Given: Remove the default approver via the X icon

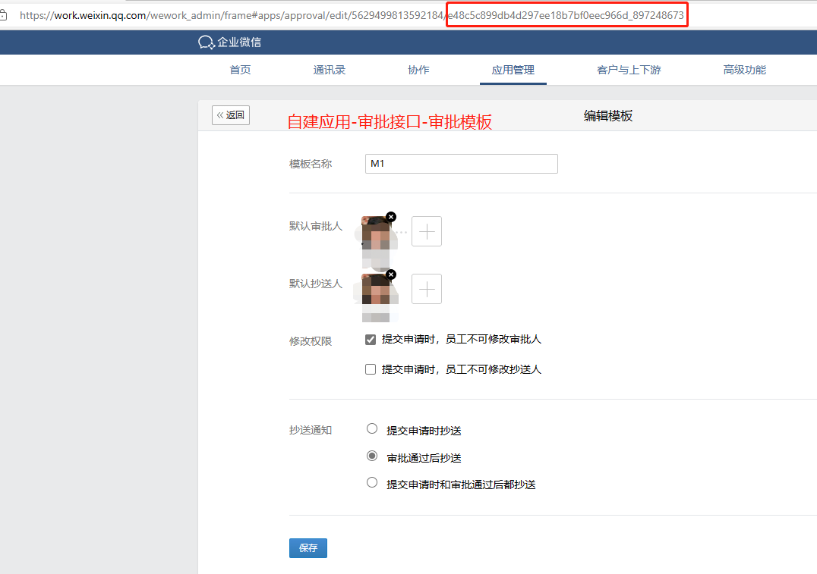Looking at the screenshot, I should pyautogui.click(x=391, y=217).
